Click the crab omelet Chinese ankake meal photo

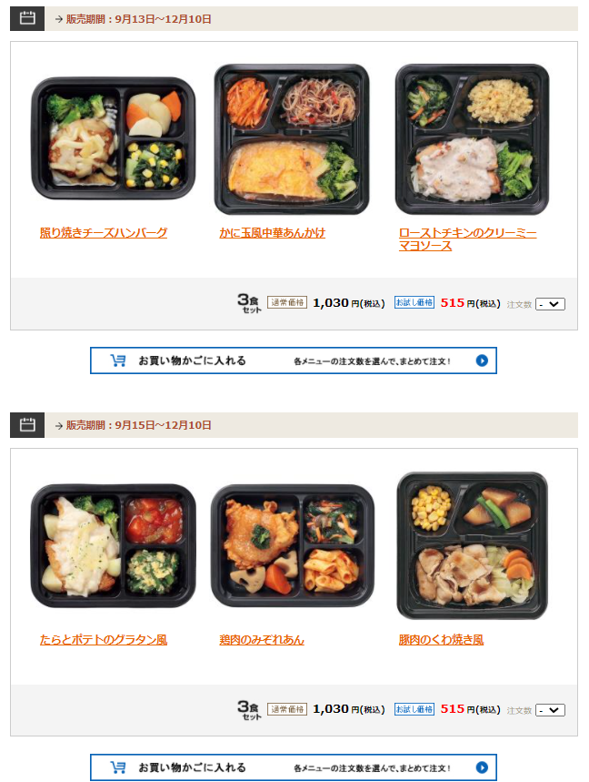[x=292, y=139]
